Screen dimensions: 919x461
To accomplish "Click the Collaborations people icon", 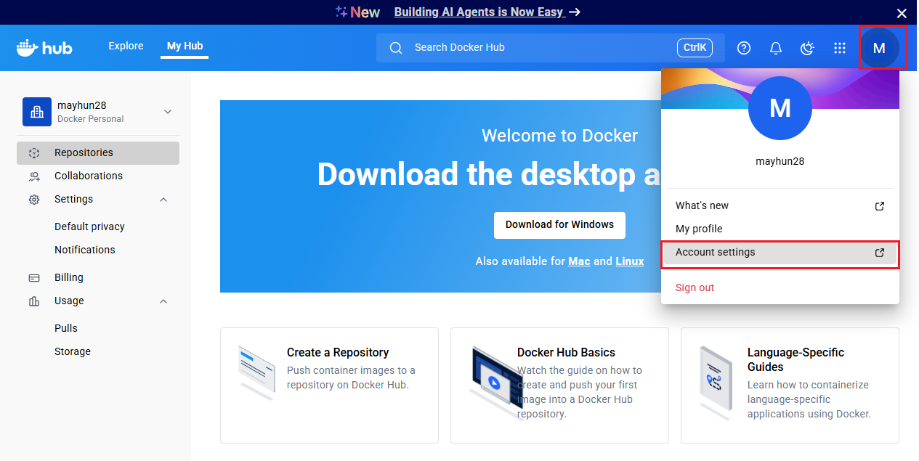I will (x=34, y=176).
